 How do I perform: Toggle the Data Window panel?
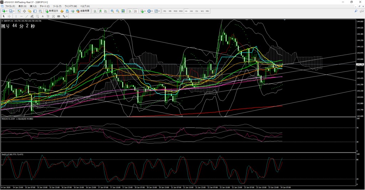pos(24,11)
